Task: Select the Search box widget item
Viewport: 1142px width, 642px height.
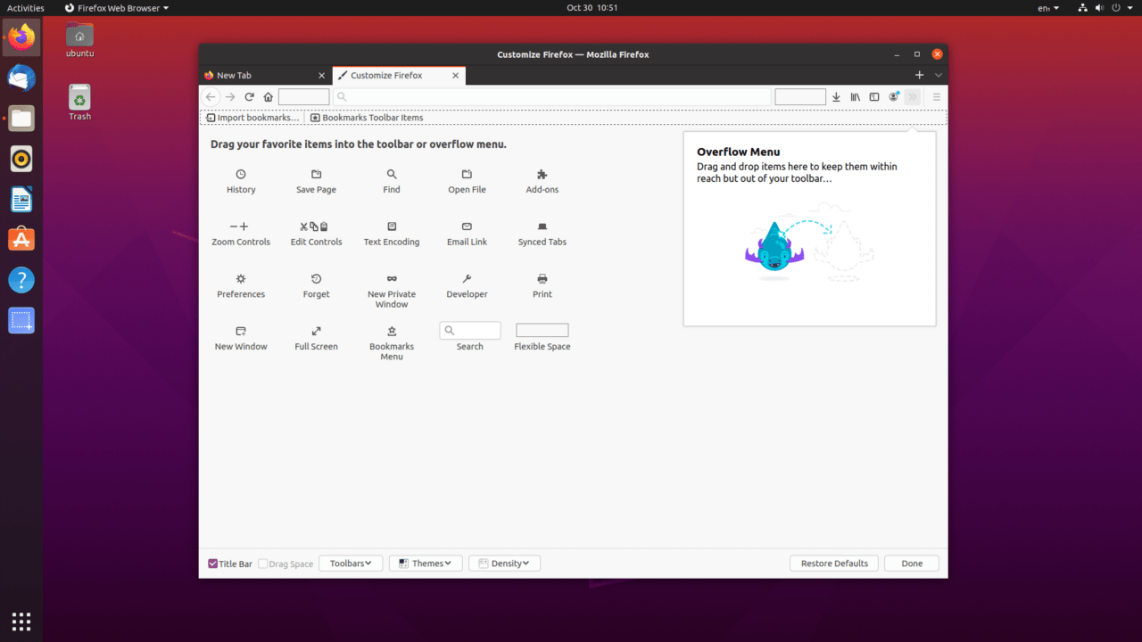Action: click(x=470, y=337)
